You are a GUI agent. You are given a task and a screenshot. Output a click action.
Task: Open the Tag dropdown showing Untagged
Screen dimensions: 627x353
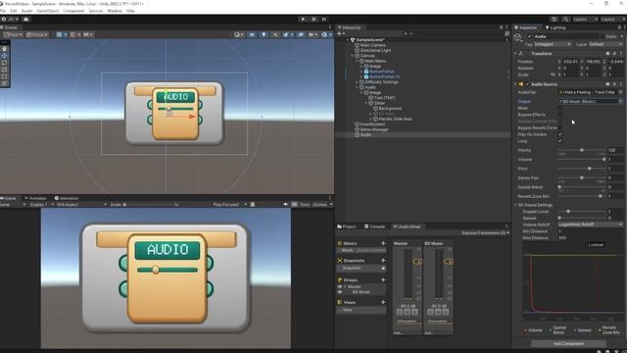tap(553, 44)
